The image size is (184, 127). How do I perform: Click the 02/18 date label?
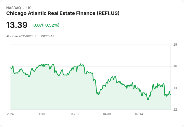click(75, 114)
